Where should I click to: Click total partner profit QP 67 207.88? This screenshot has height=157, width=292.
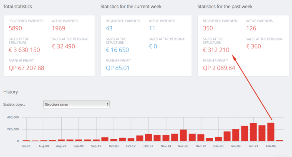click(26, 68)
